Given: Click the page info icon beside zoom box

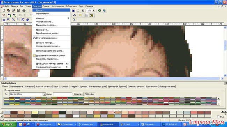Looking at the screenshot, I should click(x=83, y=11).
